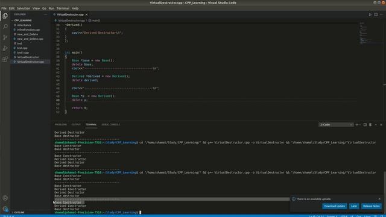Open the test binary file in explorer
The image size is (386, 217).
20,43
